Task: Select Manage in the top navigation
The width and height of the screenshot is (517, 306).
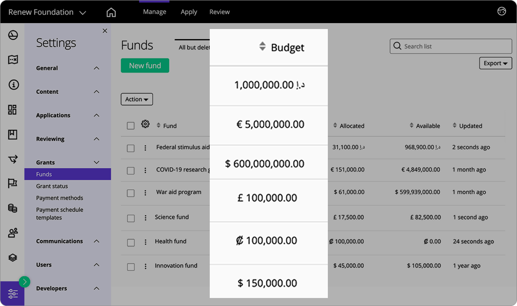Action: pyautogui.click(x=154, y=11)
